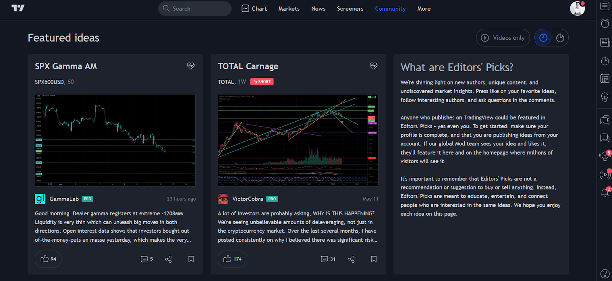Sort featured ideas by popular flame icon
Viewport: 612px width, 281px height.
[560, 38]
